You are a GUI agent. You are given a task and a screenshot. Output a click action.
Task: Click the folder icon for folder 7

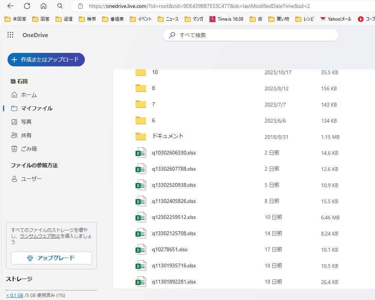(x=141, y=104)
